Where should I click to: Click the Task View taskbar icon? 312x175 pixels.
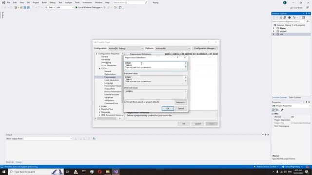tap(68, 172)
